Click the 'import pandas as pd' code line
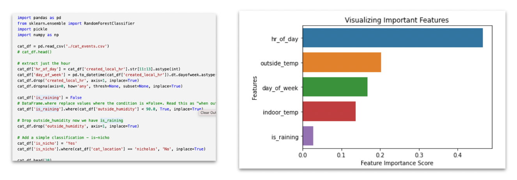 tap(39, 18)
